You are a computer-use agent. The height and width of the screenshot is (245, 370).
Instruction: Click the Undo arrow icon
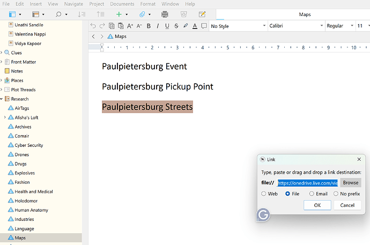point(93,26)
